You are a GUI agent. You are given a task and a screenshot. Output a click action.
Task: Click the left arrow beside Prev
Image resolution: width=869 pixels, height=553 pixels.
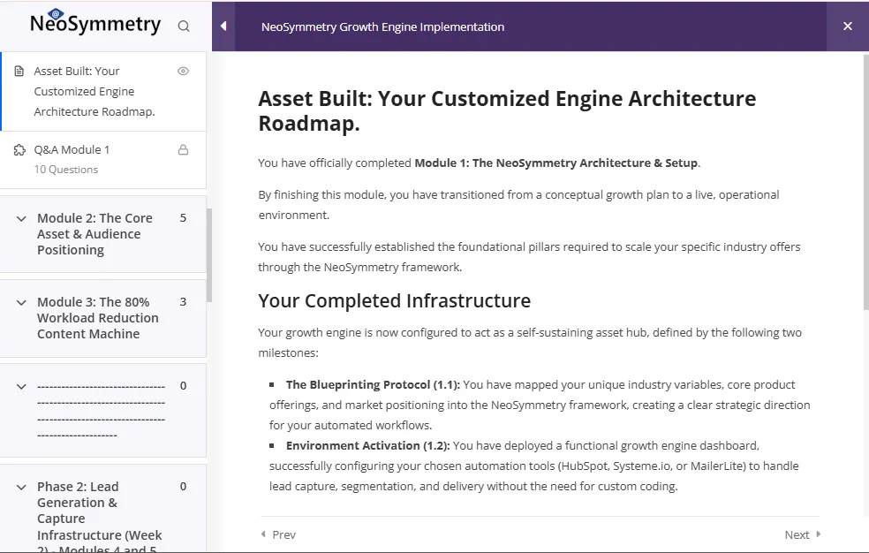(x=263, y=534)
